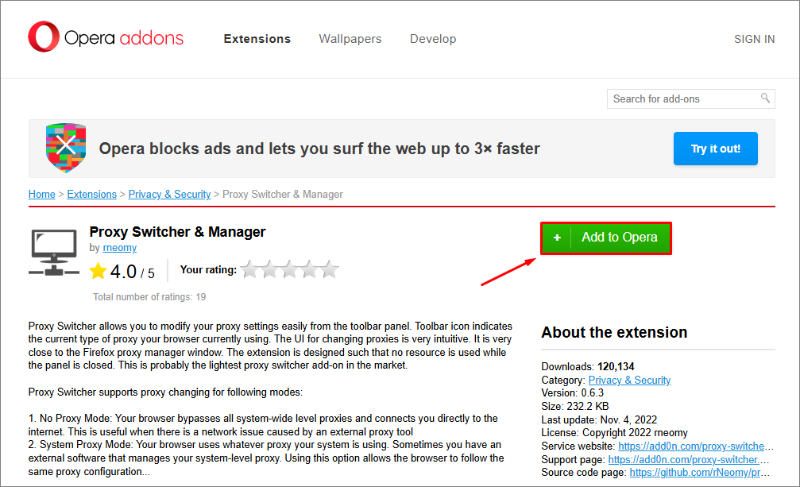The height and width of the screenshot is (487, 800).
Task: Click the 'Last update: Nov. 4, 2022' text
Action: tap(599, 419)
